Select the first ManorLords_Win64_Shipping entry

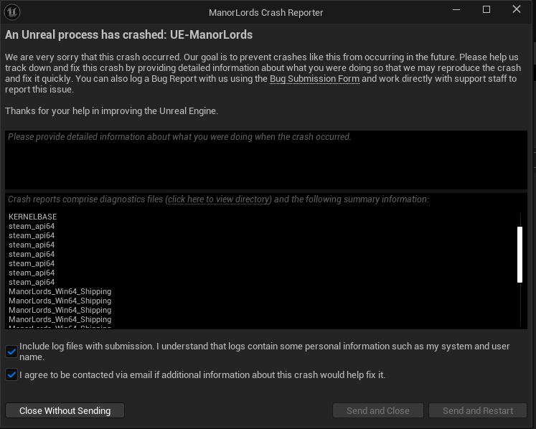[x=60, y=291]
